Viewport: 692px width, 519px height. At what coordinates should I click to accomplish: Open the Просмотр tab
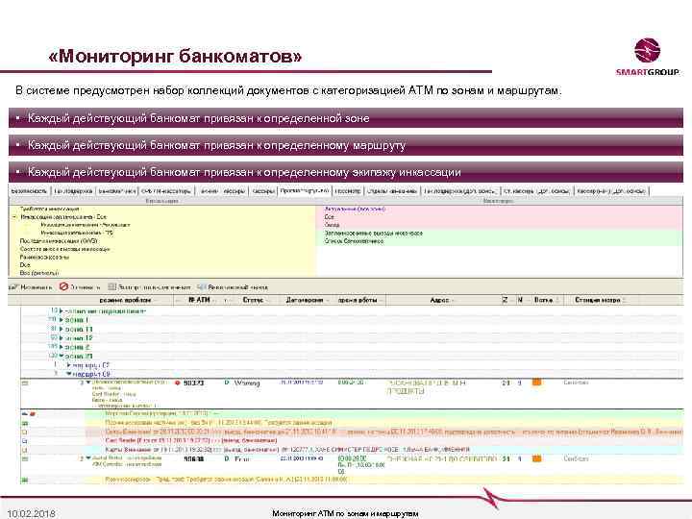[x=348, y=191]
